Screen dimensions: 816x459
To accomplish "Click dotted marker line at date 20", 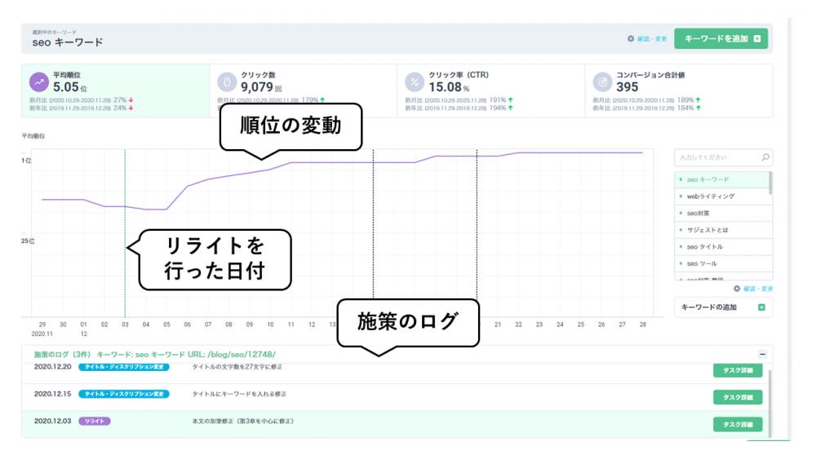I will [477, 223].
